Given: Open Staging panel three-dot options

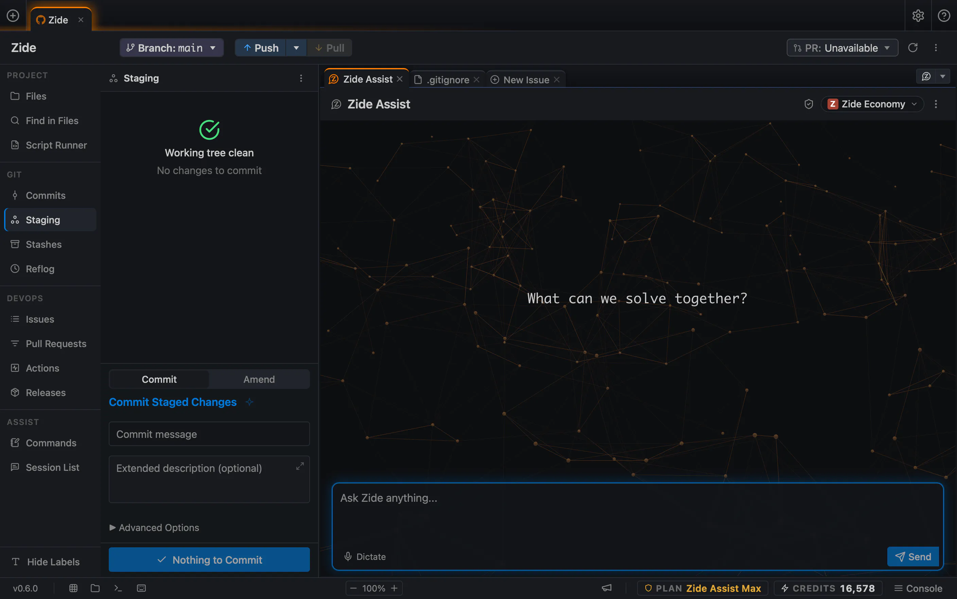Looking at the screenshot, I should 301,78.
